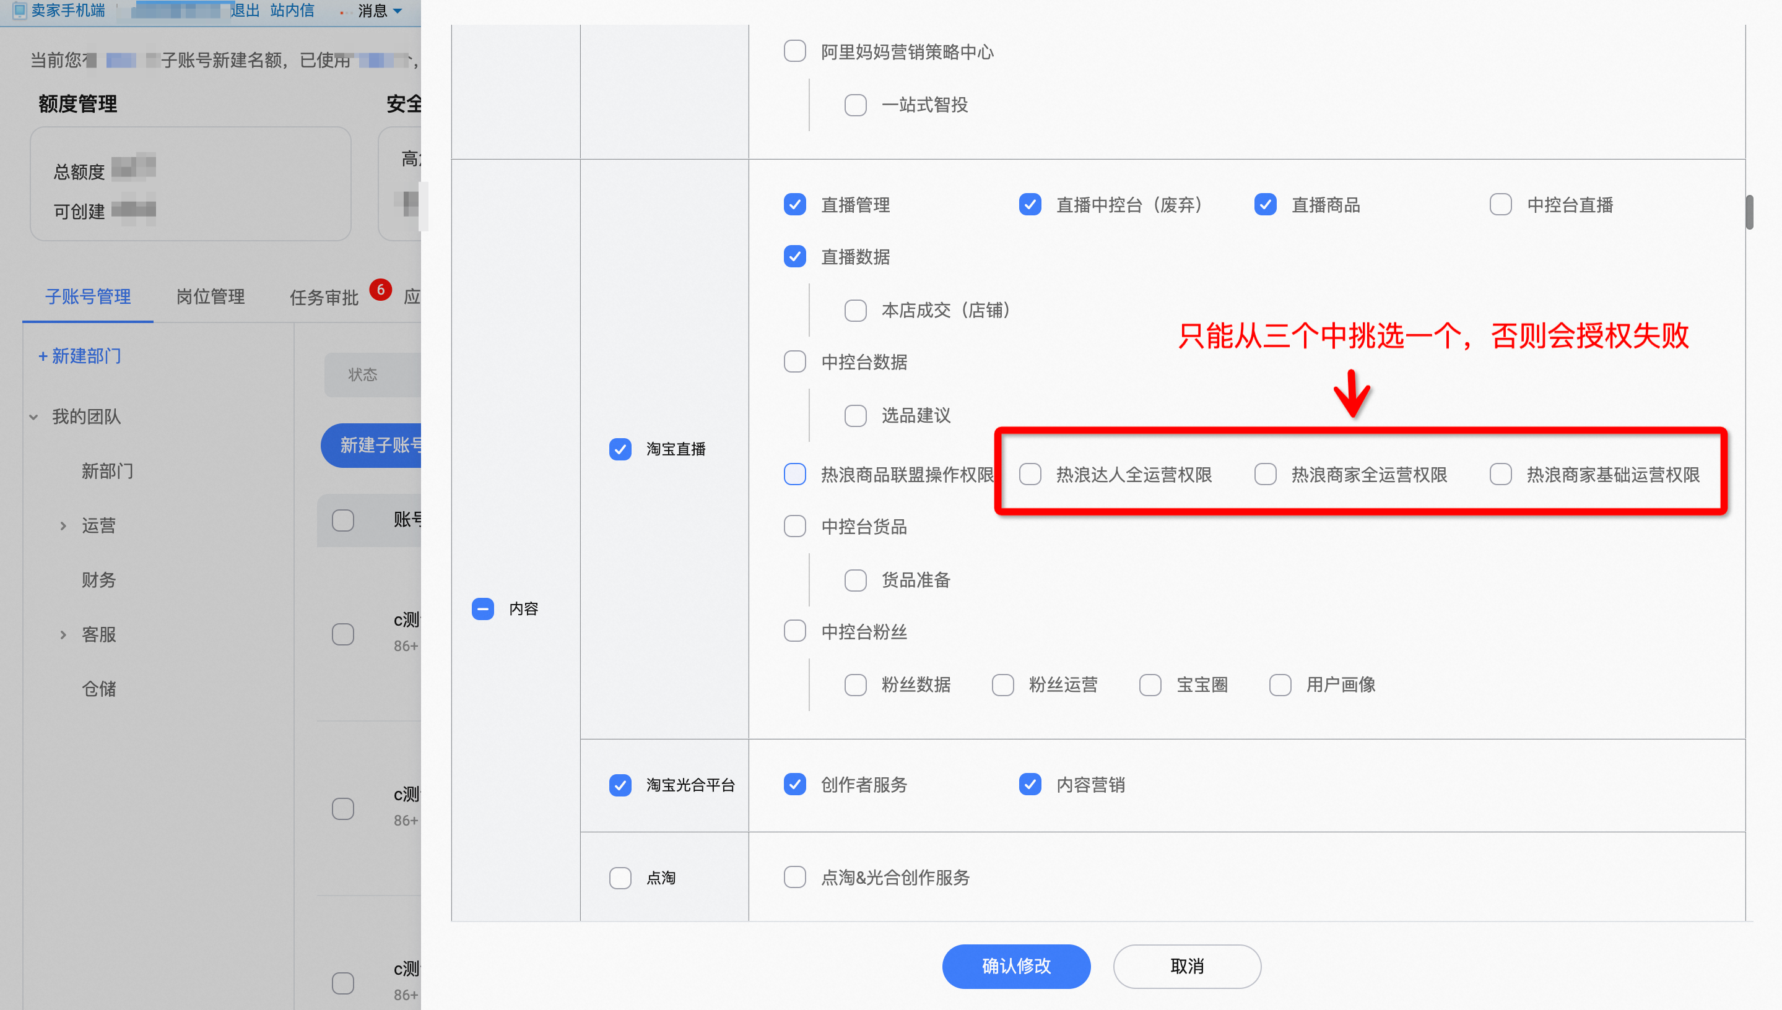This screenshot has width=1782, height=1010.
Task: Open 站内信 link
Action: pos(292,11)
